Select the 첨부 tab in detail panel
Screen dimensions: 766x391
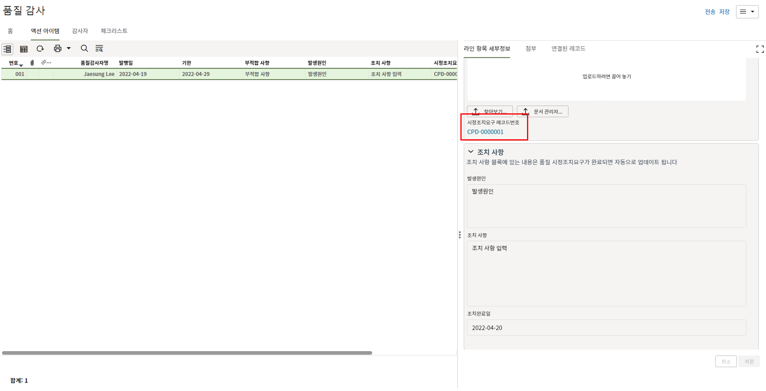click(x=530, y=49)
